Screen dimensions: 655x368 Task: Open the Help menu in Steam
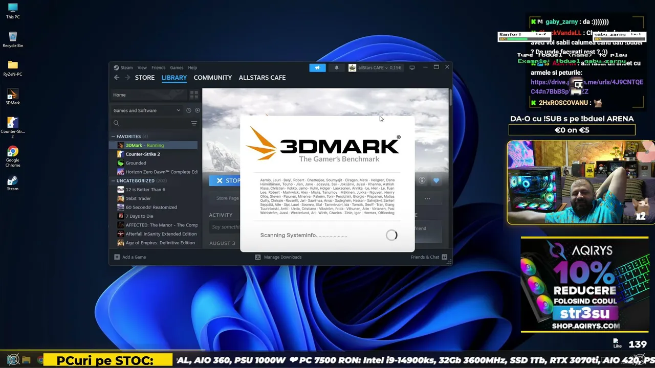pyautogui.click(x=192, y=67)
